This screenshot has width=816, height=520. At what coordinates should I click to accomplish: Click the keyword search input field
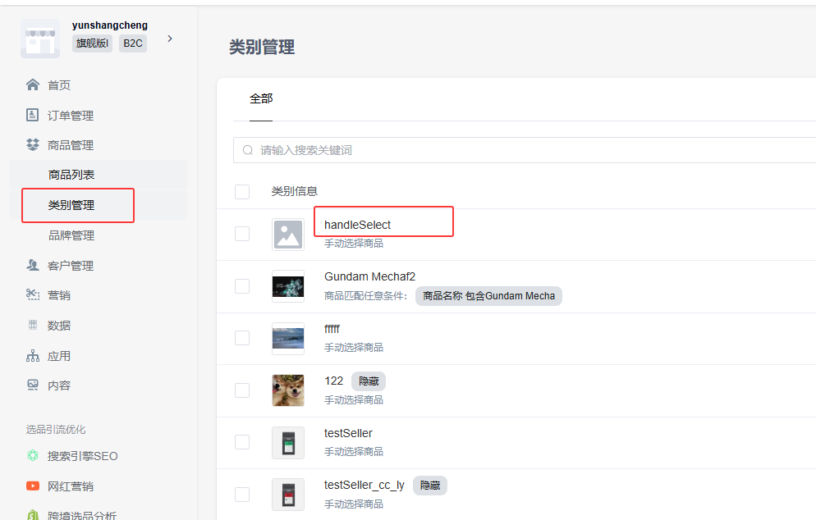[525, 150]
